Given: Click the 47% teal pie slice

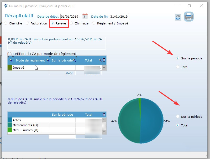Looking at the screenshot, I should click(x=129, y=121).
